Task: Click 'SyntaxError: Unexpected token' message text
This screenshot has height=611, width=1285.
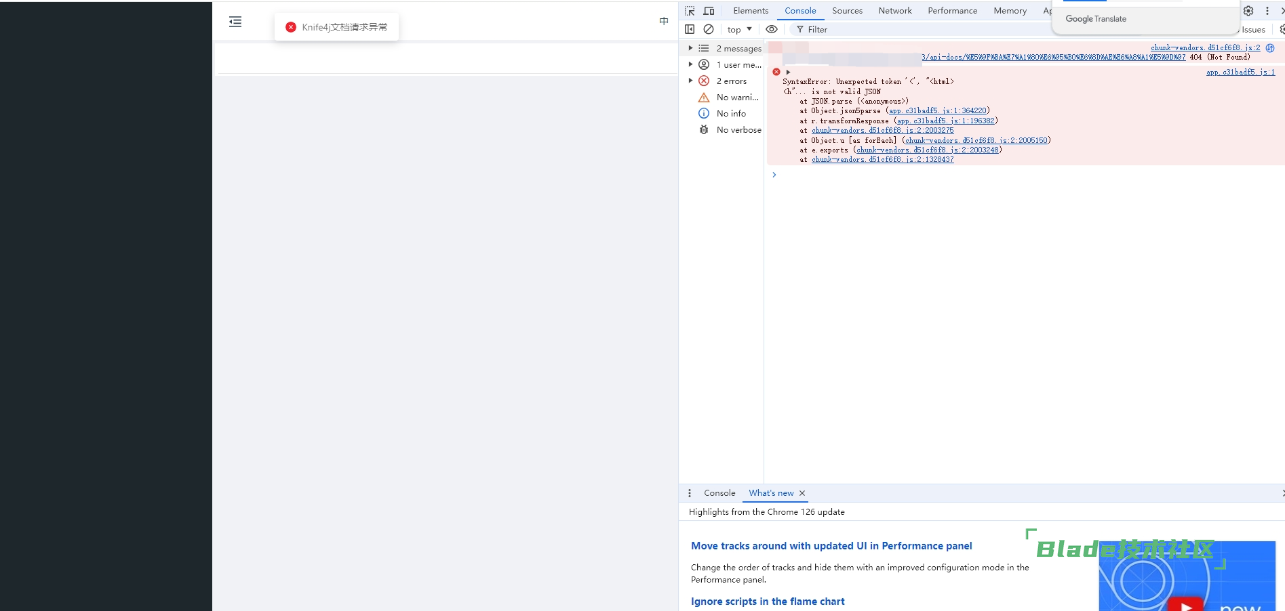Action: point(868,81)
